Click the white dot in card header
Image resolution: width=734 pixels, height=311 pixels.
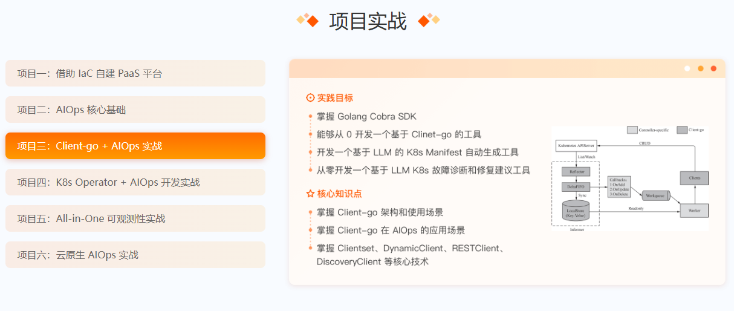point(687,68)
